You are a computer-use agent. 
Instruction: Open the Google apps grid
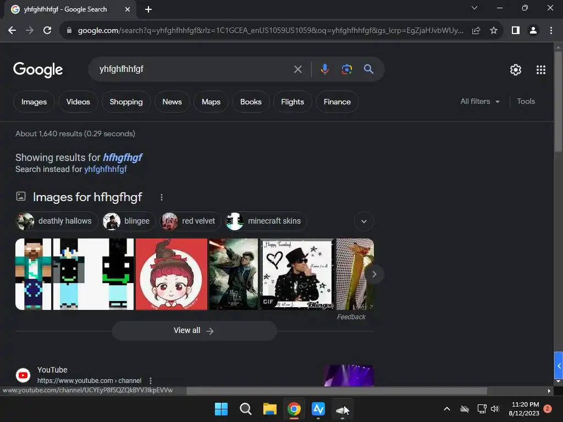click(x=541, y=70)
